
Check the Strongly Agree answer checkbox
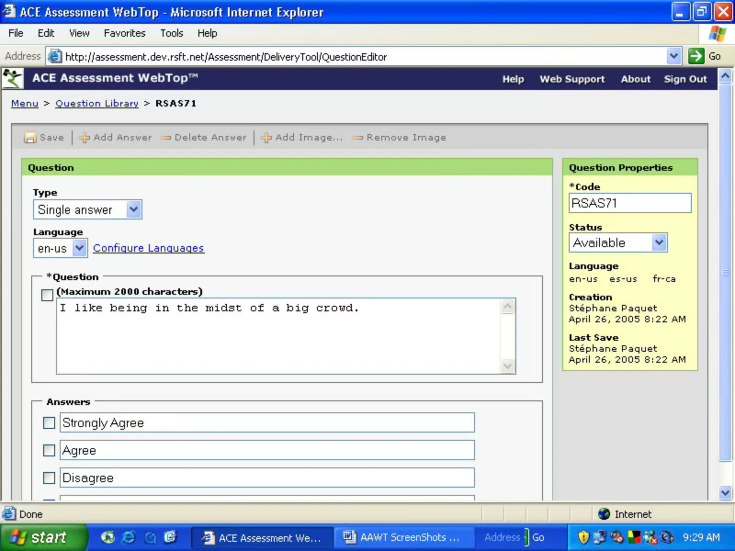(49, 422)
